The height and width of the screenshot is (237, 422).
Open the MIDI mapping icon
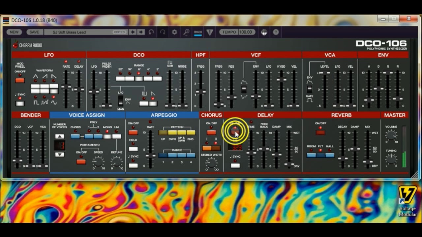(198, 32)
